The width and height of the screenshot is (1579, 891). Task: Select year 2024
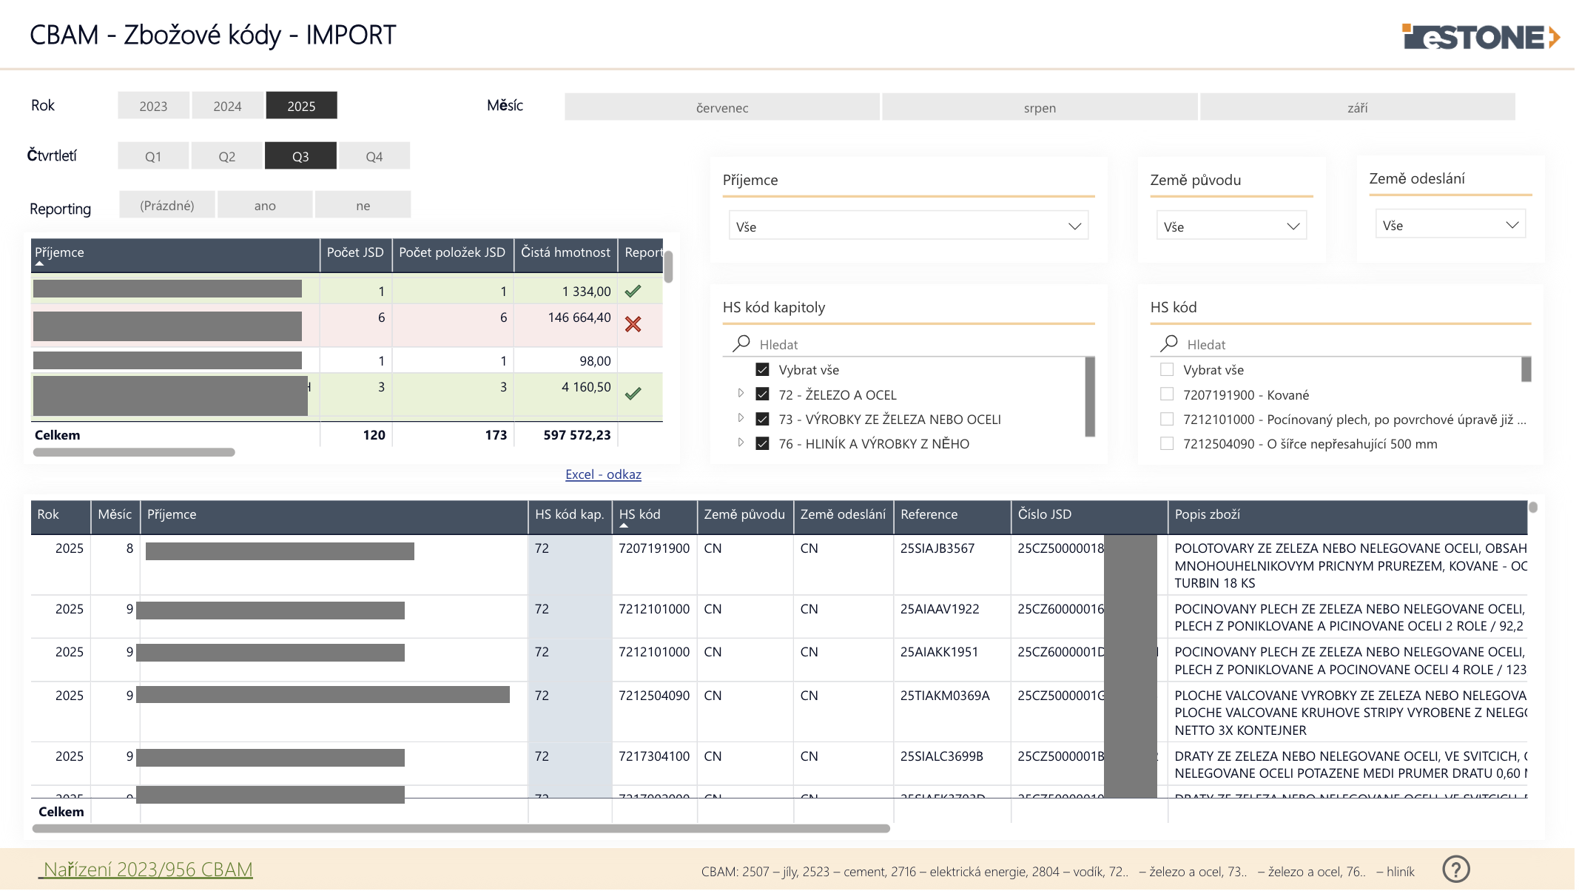point(227,106)
